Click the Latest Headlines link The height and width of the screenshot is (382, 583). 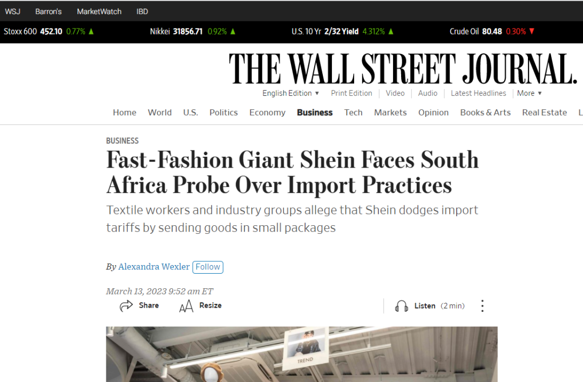click(478, 93)
